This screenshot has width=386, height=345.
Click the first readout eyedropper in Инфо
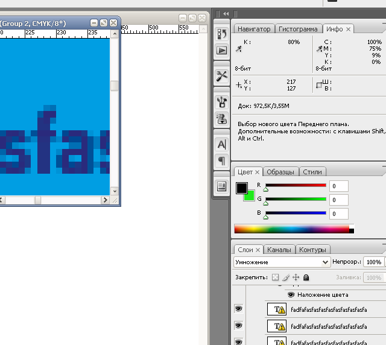pyautogui.click(x=239, y=49)
